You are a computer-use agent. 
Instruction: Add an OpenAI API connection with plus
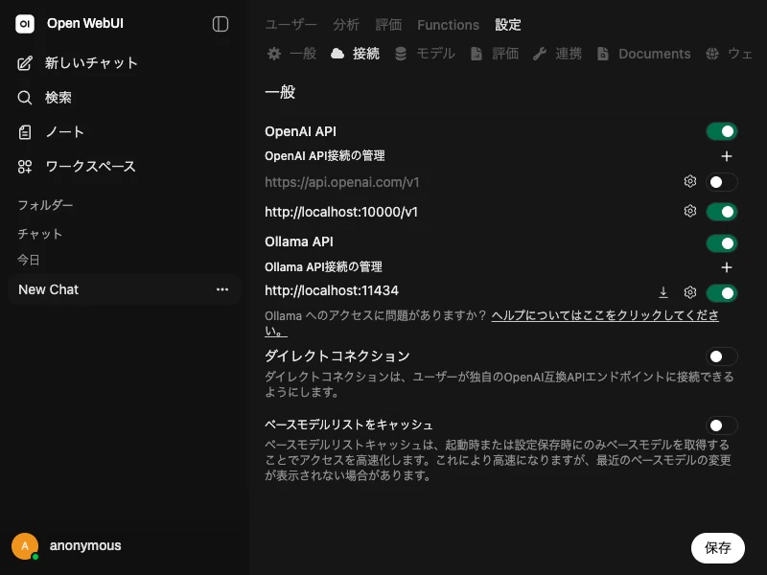coord(727,156)
